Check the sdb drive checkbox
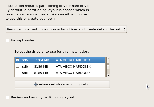The height and width of the screenshot is (107, 154). pos(18,66)
